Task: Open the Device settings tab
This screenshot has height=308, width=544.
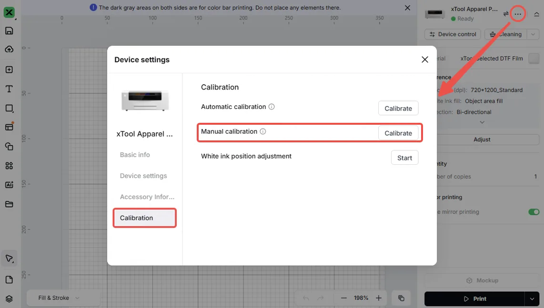Action: tap(143, 176)
